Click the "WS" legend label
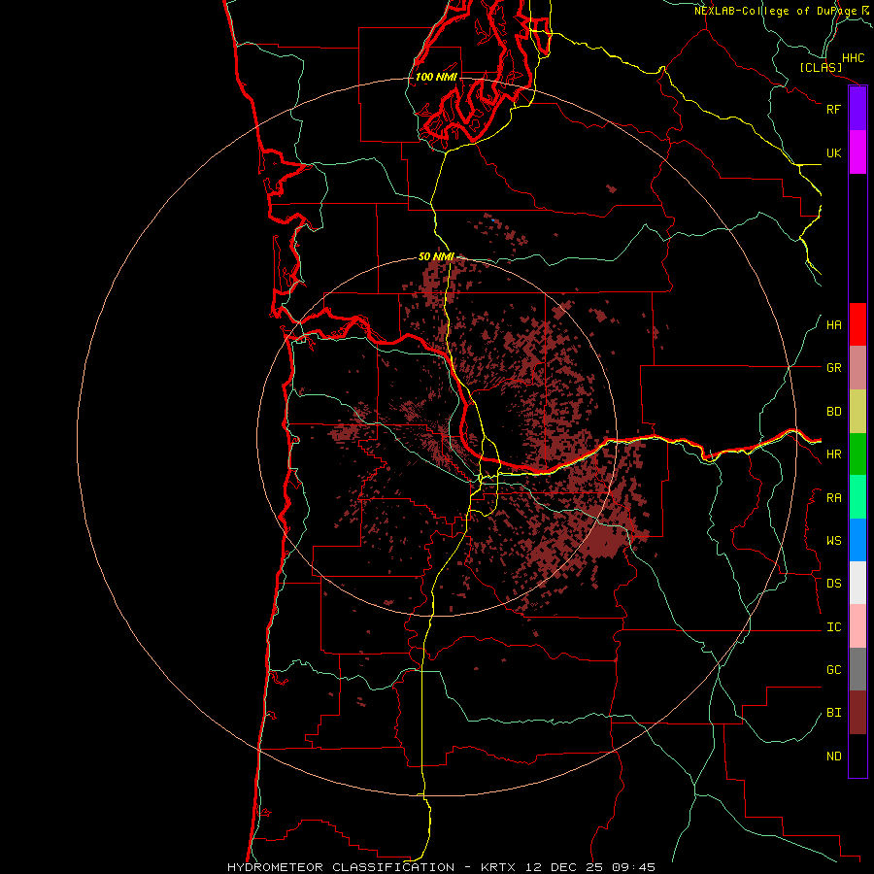 833,541
